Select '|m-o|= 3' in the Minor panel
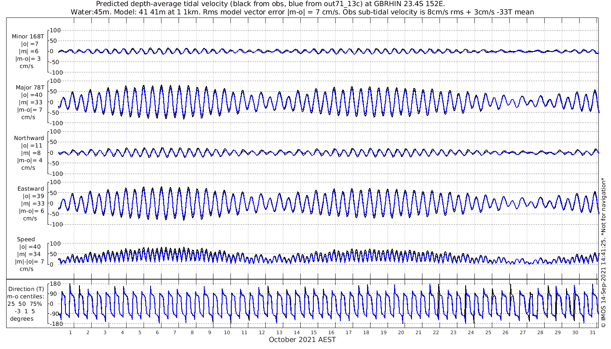Viewport: 611px width, 349px height. pyautogui.click(x=28, y=59)
